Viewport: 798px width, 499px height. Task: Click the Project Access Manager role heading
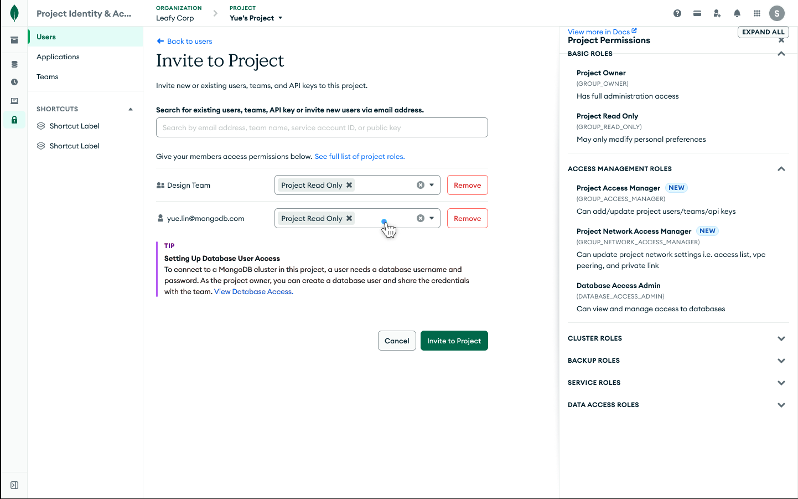(x=618, y=188)
